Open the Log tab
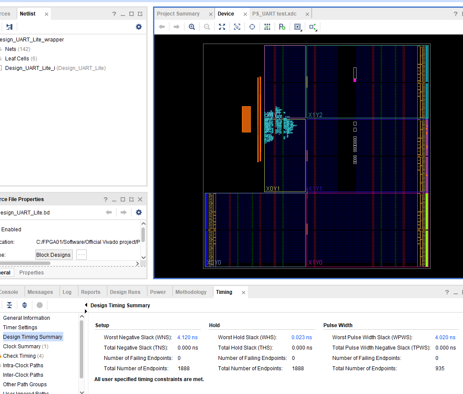Screen dimensions: 463x394 pos(67,292)
